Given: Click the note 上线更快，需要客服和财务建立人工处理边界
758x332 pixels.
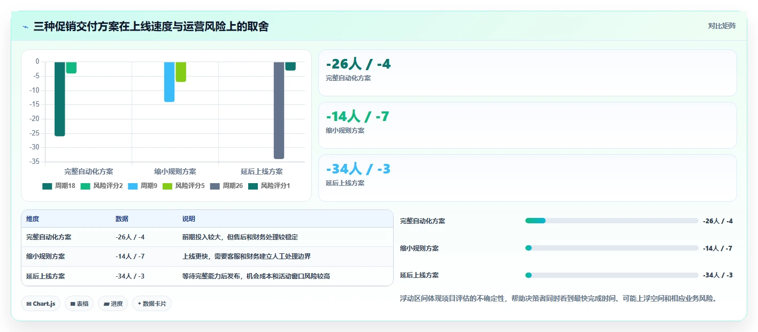Looking at the screenshot, I should (x=247, y=256).
